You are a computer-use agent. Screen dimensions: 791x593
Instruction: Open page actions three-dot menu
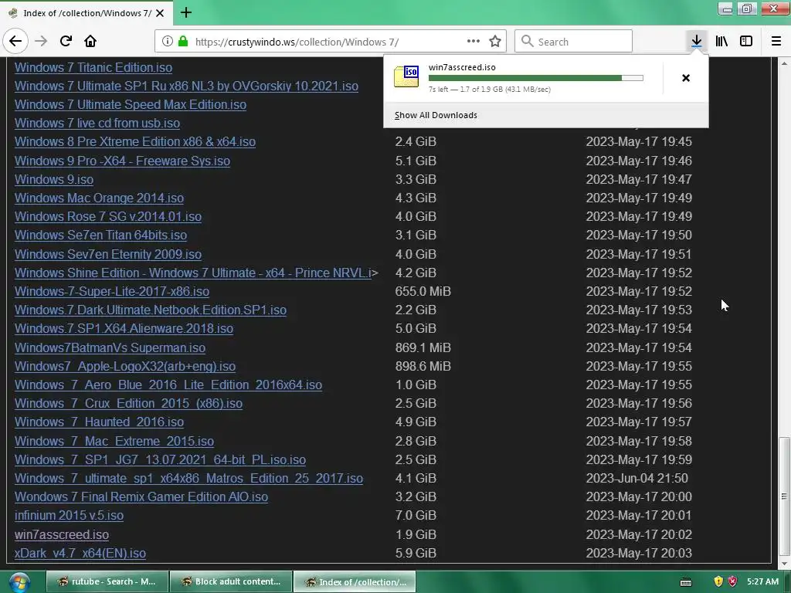[474, 42]
